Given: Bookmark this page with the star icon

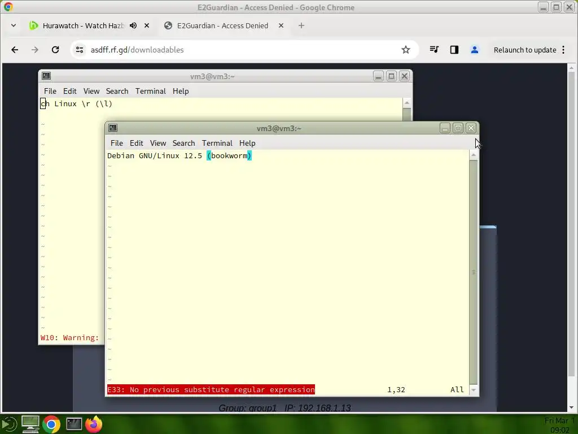Looking at the screenshot, I should [x=406, y=50].
